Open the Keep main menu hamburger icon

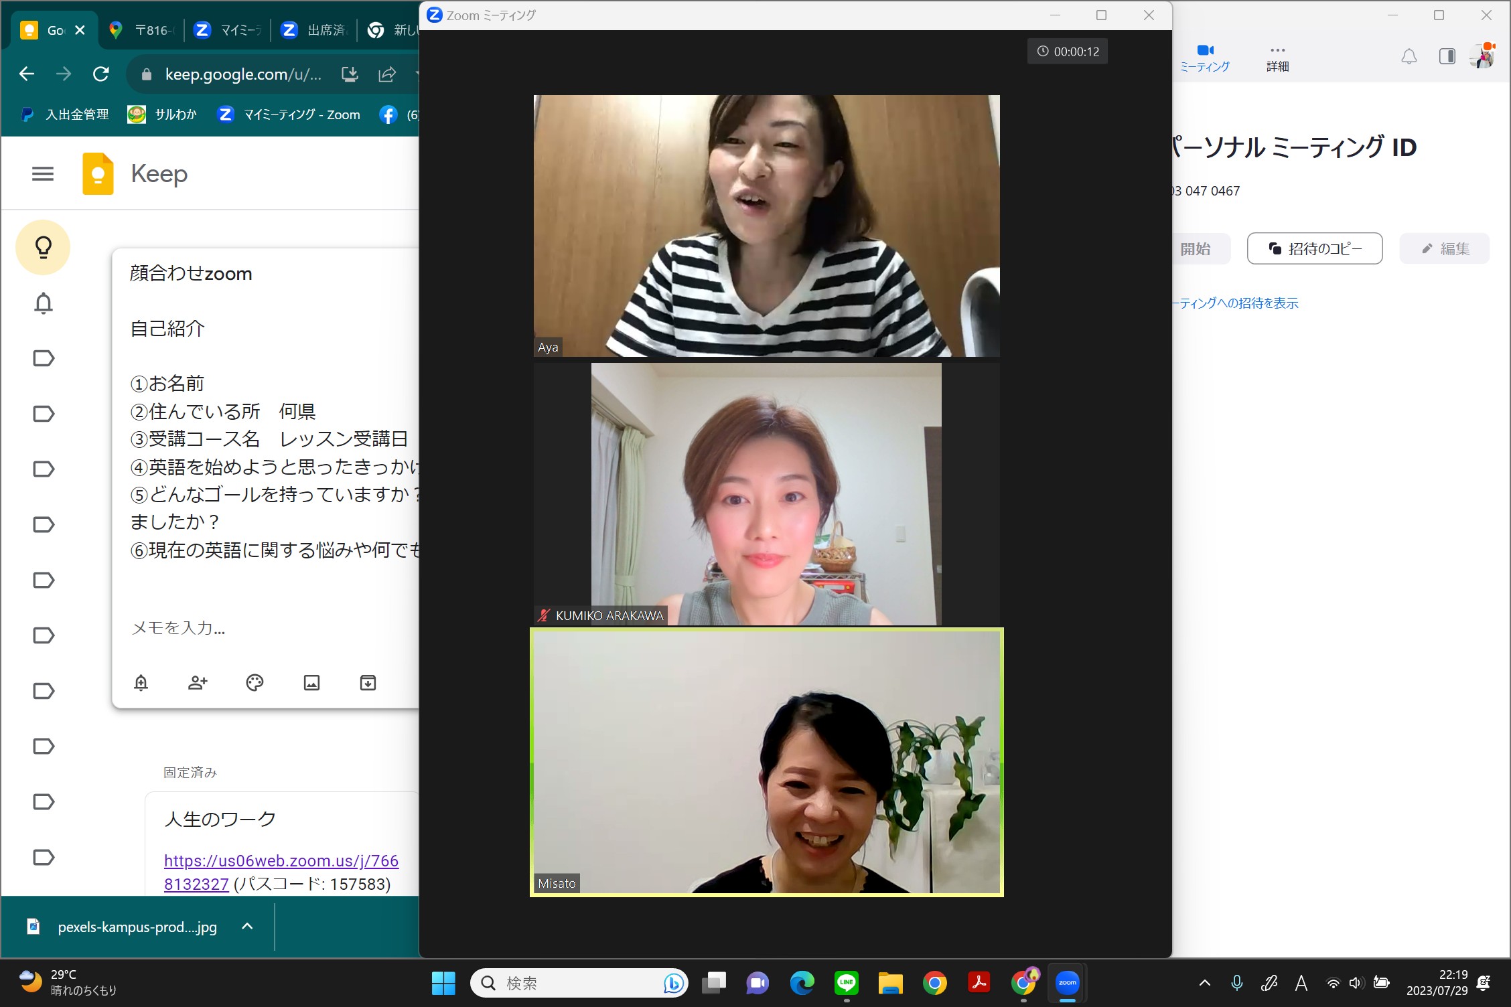(x=43, y=174)
